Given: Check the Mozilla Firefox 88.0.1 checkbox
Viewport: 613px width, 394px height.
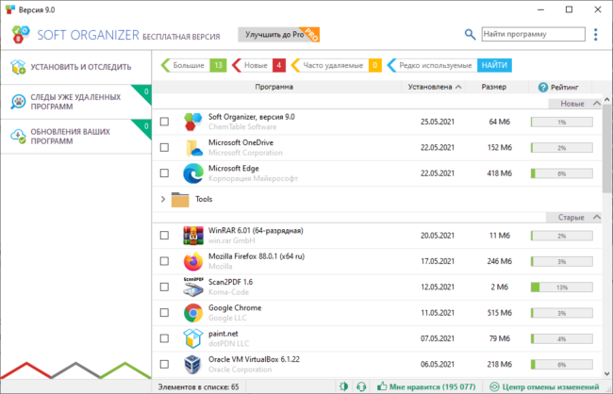Looking at the screenshot, I should pos(164,261).
